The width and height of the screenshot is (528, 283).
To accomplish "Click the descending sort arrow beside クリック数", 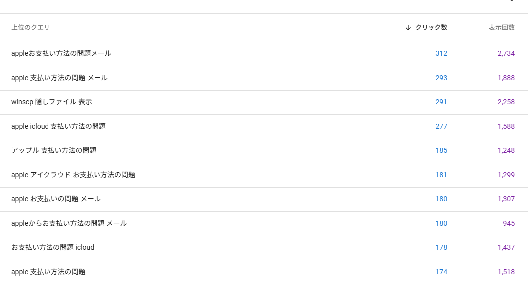I will [408, 28].
